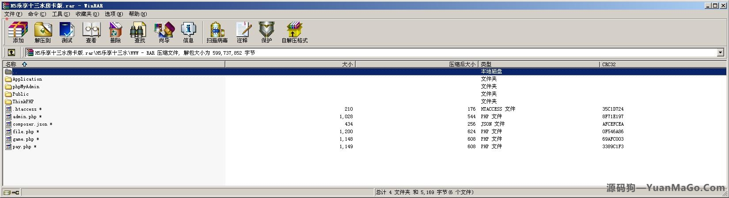
Task: Click the Delete (删除) toolbar icon
Action: (x=115, y=32)
